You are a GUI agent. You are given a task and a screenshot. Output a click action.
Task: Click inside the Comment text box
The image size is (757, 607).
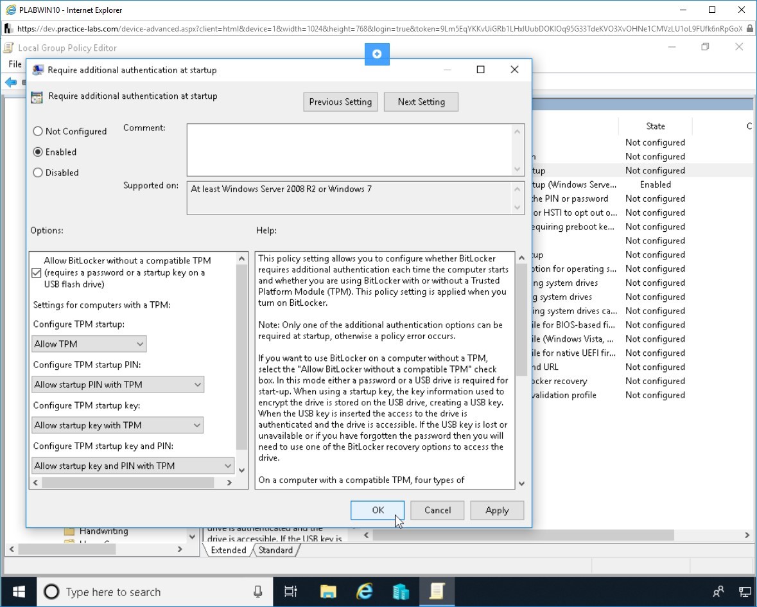349,150
